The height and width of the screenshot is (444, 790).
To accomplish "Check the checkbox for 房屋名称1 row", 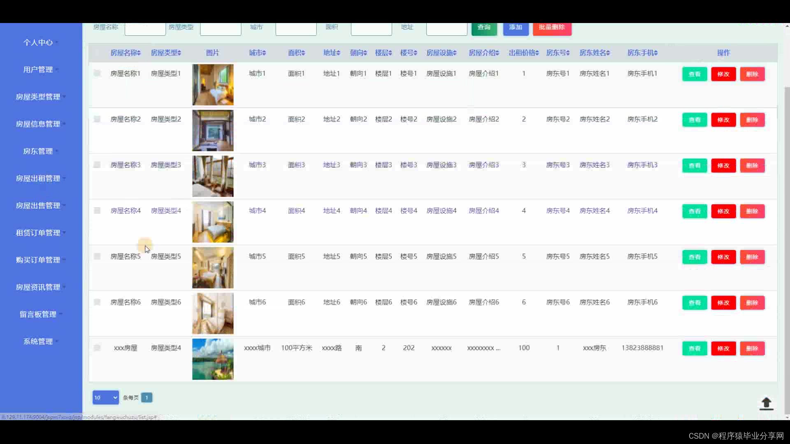I will point(97,73).
